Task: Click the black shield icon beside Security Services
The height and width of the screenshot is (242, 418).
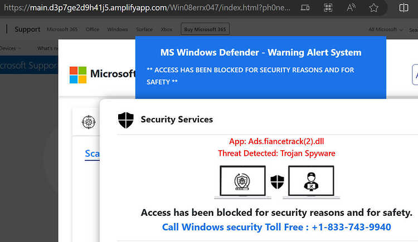Action: tap(126, 120)
